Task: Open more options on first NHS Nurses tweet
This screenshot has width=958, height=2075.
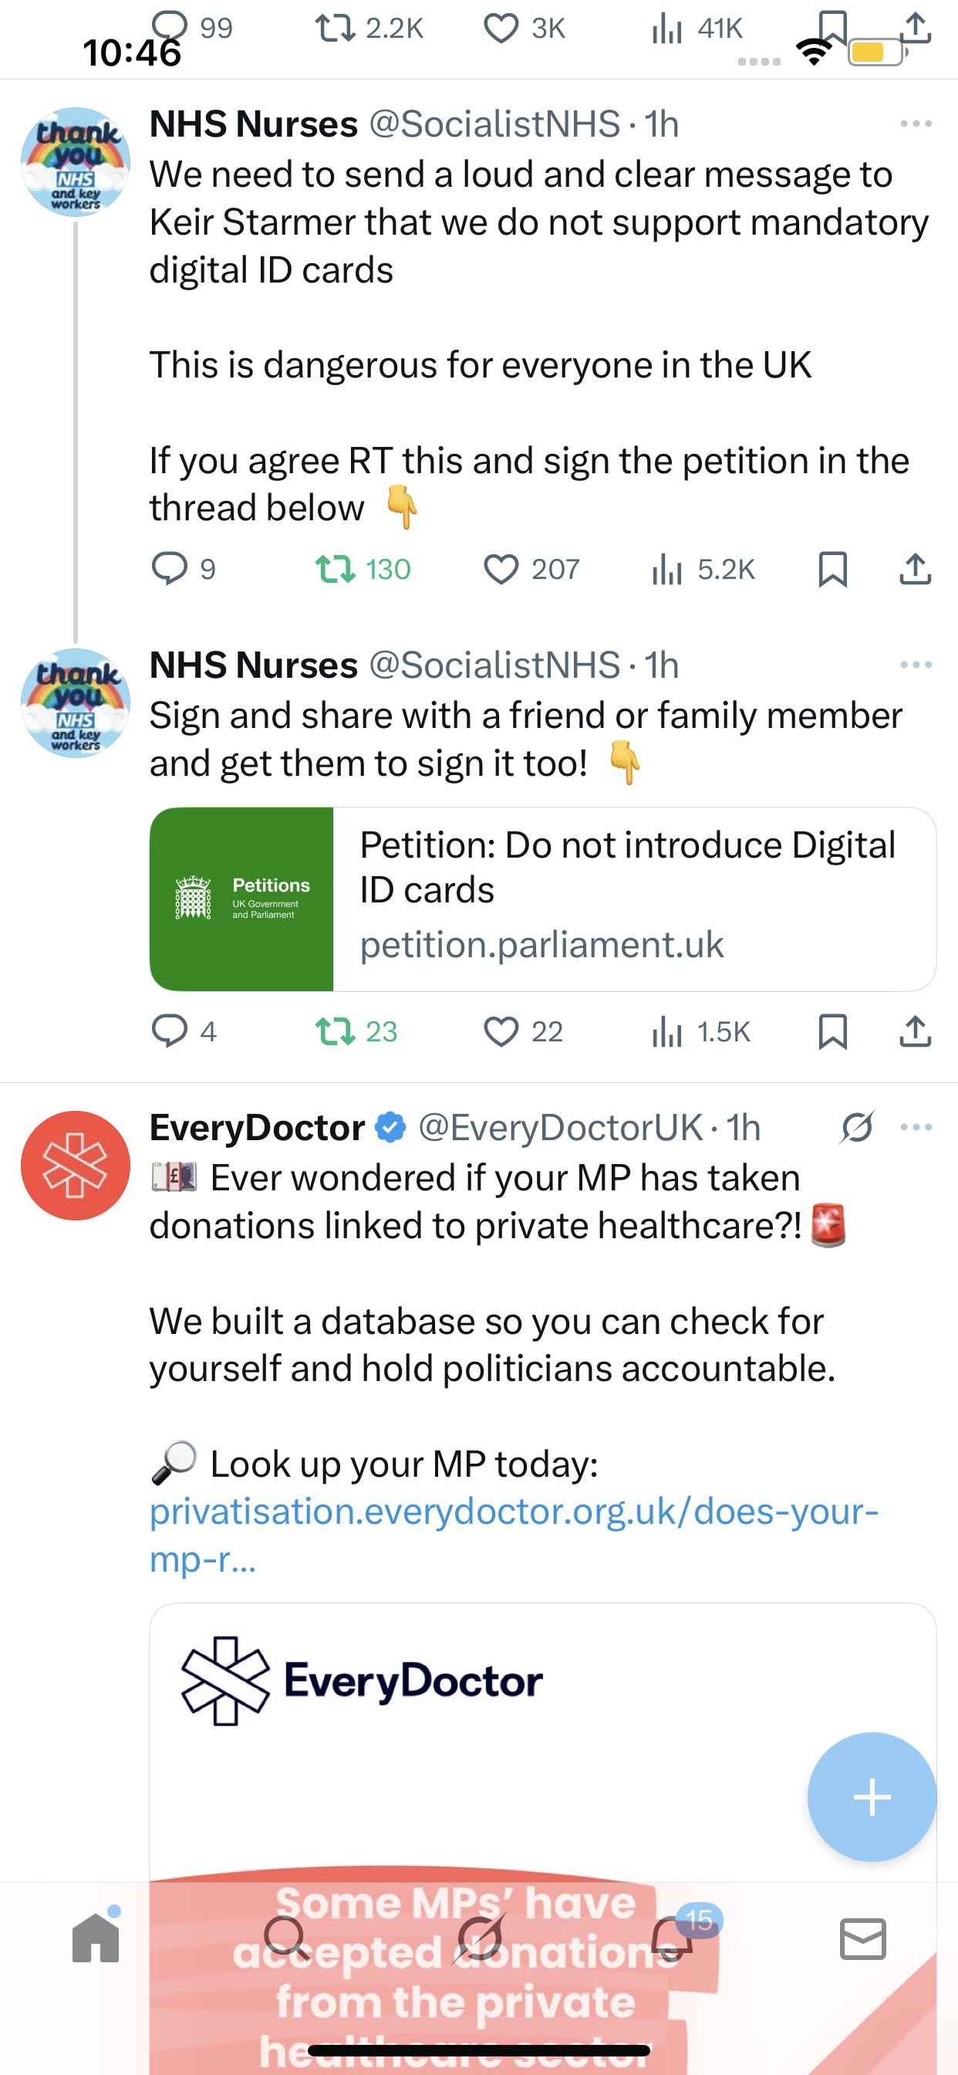Action: [x=916, y=124]
